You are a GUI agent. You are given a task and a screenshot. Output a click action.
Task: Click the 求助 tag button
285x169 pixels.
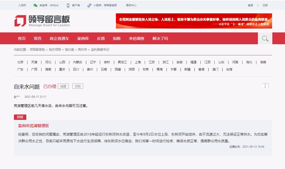(77, 86)
